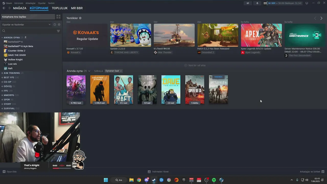Viewport: 327px width, 184px height.
Task: Open taskbar search box Ara
Action: pos(119,180)
